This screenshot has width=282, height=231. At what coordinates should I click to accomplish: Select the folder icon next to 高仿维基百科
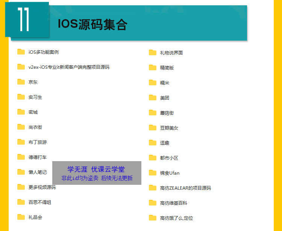(153, 203)
